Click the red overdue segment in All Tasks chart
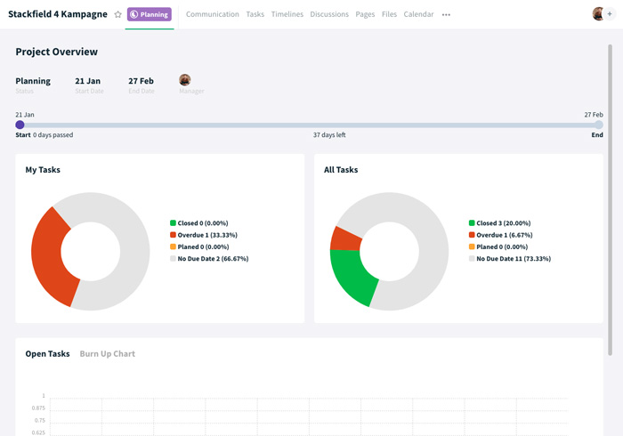 point(345,239)
